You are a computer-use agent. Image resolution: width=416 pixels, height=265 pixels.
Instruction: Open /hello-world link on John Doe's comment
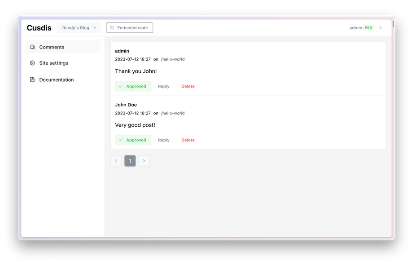pyautogui.click(x=173, y=113)
